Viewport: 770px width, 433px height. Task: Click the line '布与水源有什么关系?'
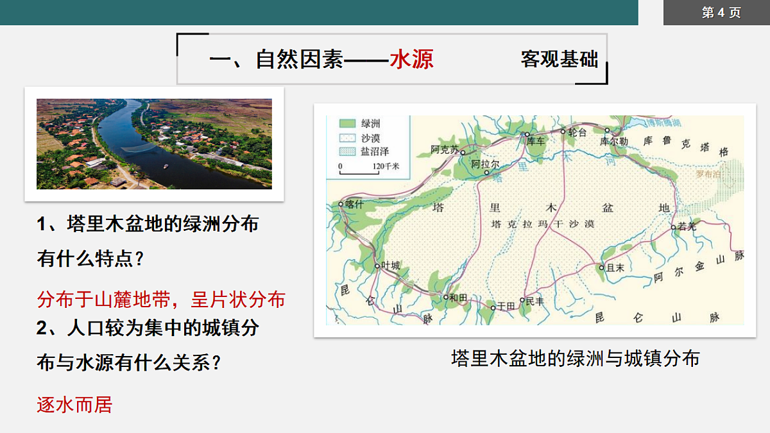click(129, 363)
